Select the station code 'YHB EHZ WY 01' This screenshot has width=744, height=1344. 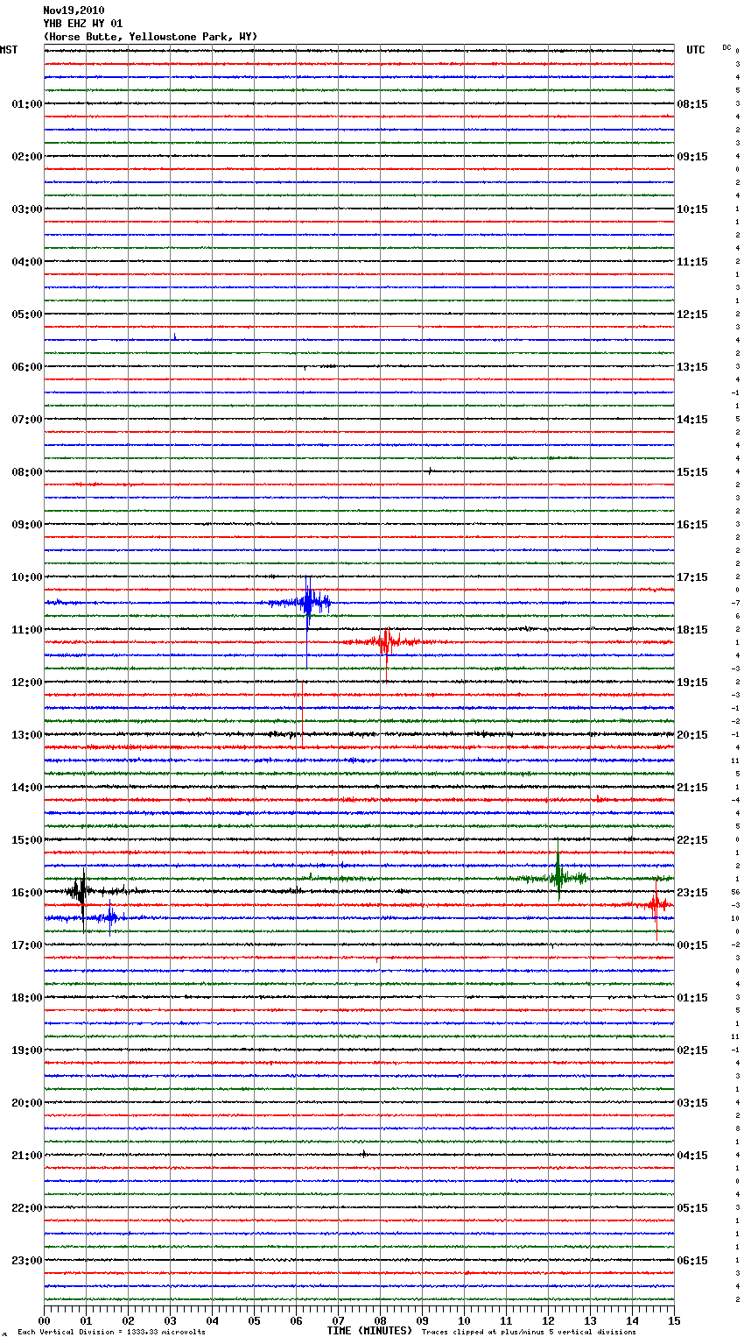point(83,24)
